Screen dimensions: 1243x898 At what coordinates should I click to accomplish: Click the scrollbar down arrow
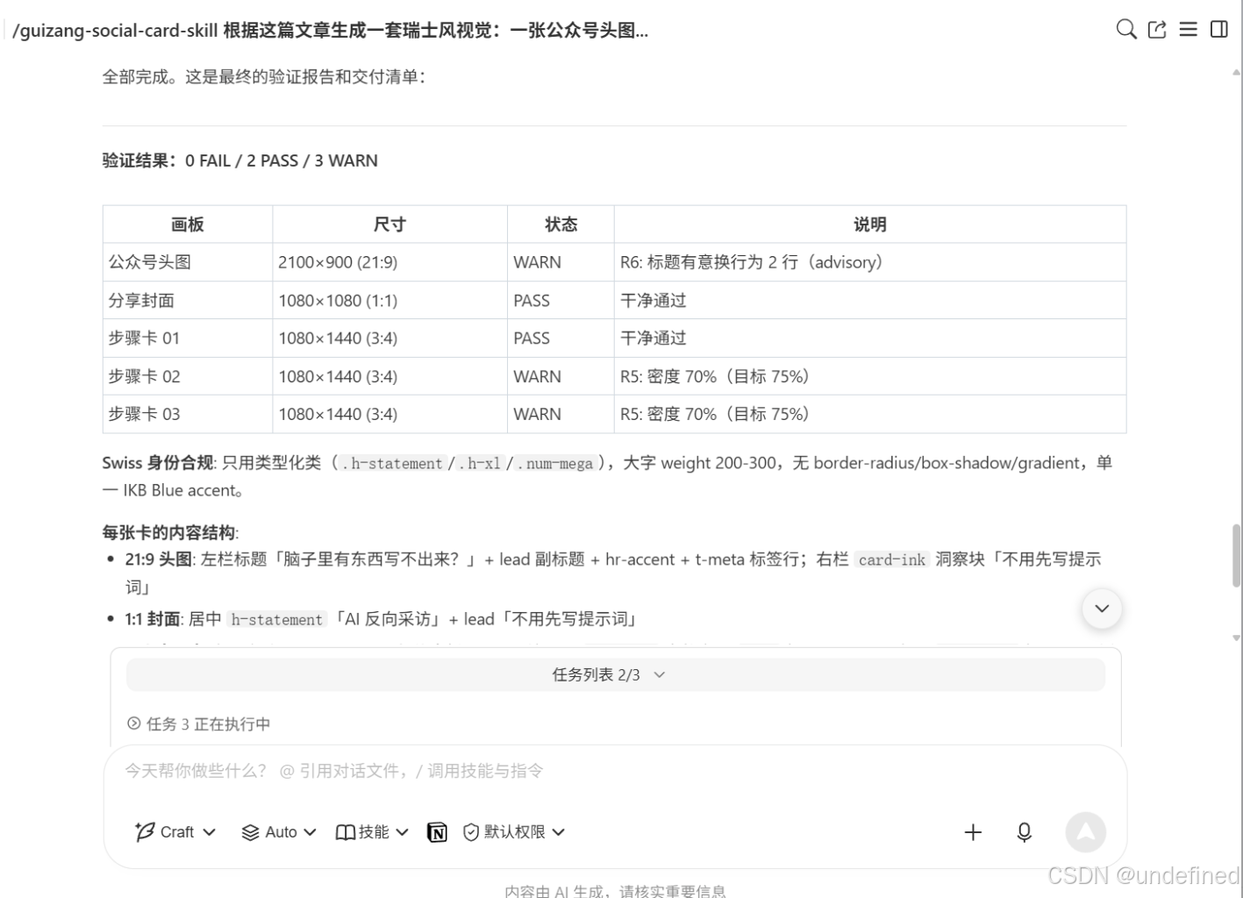tap(1237, 638)
